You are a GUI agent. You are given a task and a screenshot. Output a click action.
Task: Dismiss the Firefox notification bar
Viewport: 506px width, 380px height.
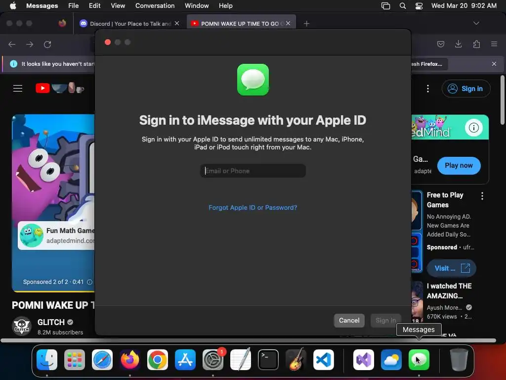pos(494,64)
